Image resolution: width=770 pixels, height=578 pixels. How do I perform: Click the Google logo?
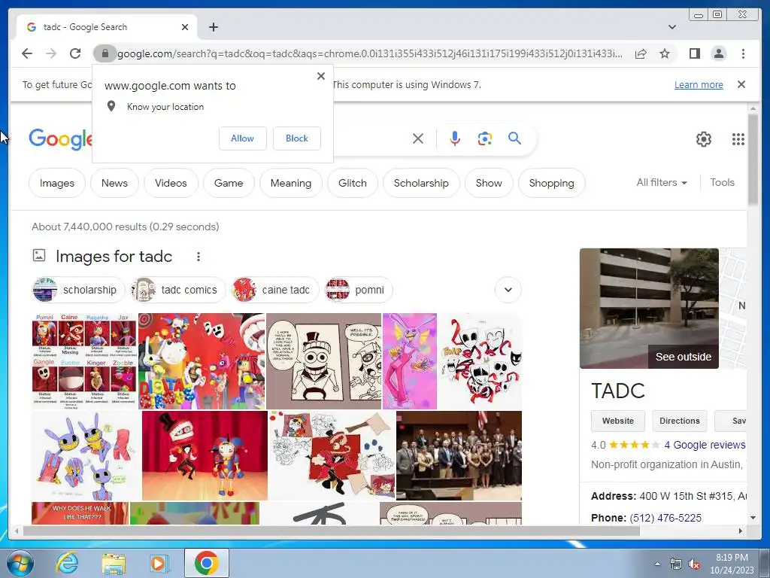tap(60, 139)
